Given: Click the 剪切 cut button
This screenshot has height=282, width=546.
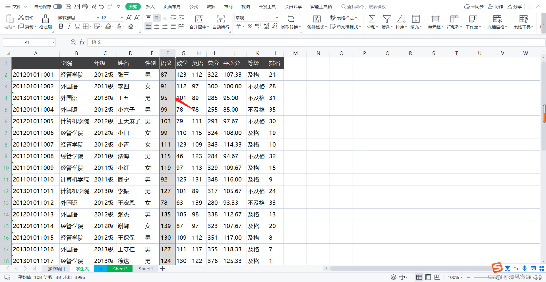Looking at the screenshot, I should 26,18.
